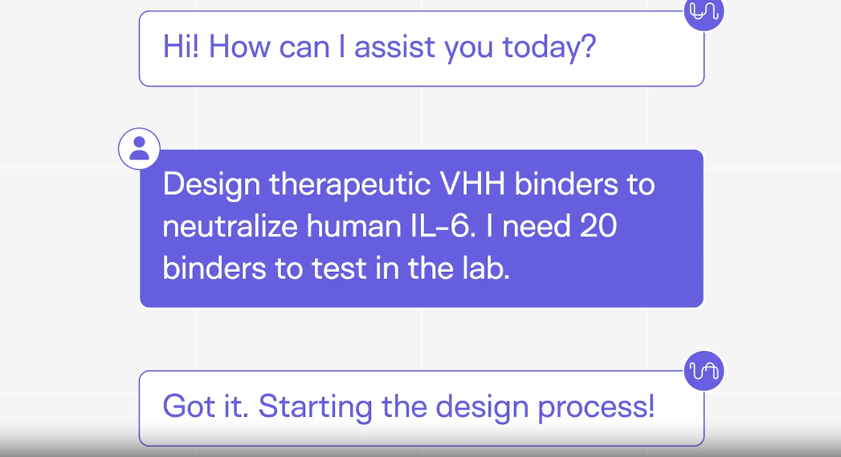Screen dimensions: 841x457
Task: Open the 'Got it. Starting the design process!' message
Action: pyautogui.click(x=421, y=408)
